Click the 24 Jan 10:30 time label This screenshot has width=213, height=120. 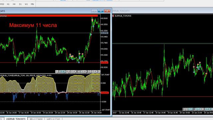click(x=72, y=113)
